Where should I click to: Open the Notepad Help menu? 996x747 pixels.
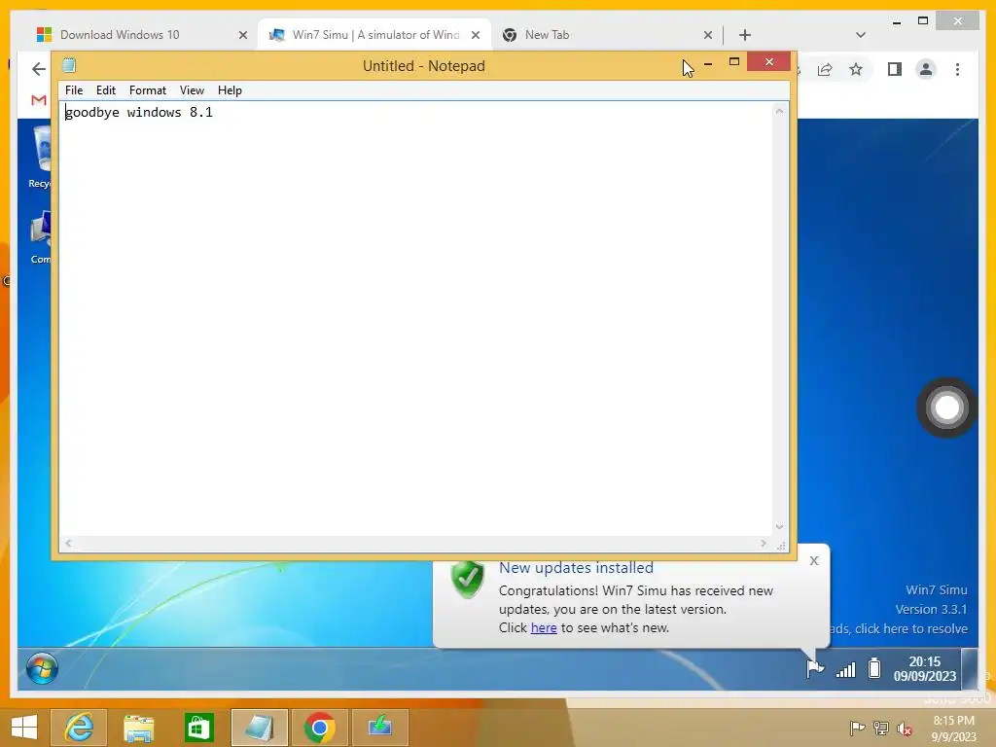click(230, 90)
